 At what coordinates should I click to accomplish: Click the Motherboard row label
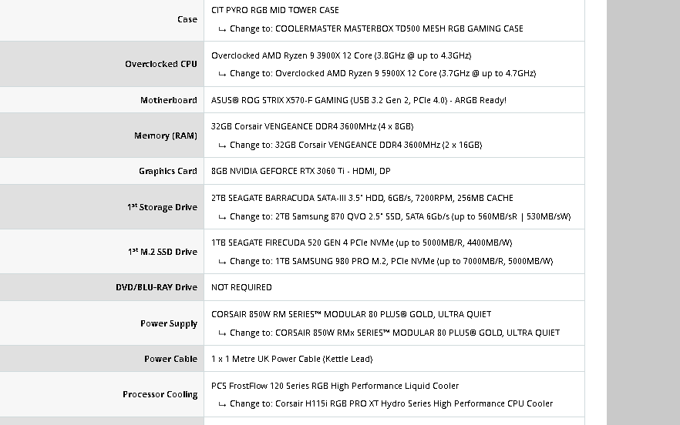[x=169, y=100]
